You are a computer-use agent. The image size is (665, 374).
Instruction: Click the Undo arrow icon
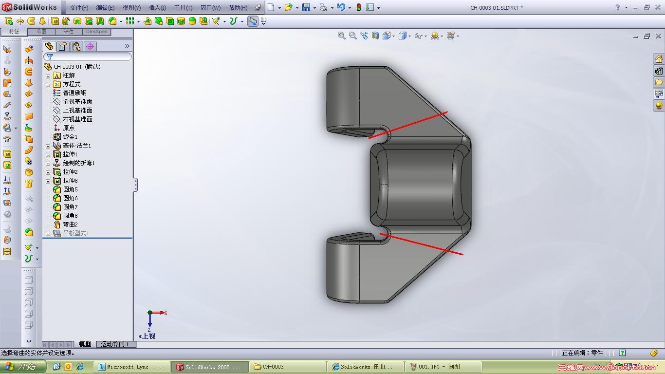[x=341, y=7]
